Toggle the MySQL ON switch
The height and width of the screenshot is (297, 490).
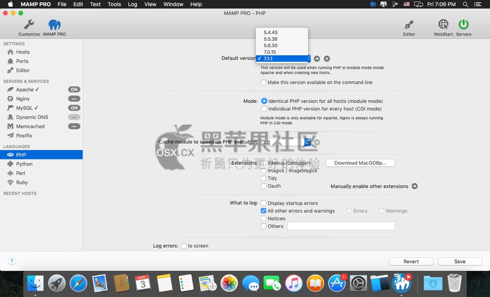tap(74, 108)
